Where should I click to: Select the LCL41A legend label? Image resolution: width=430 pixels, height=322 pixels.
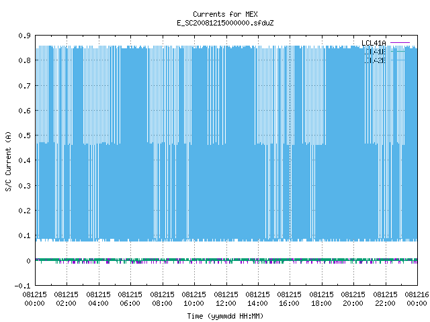coord(374,43)
